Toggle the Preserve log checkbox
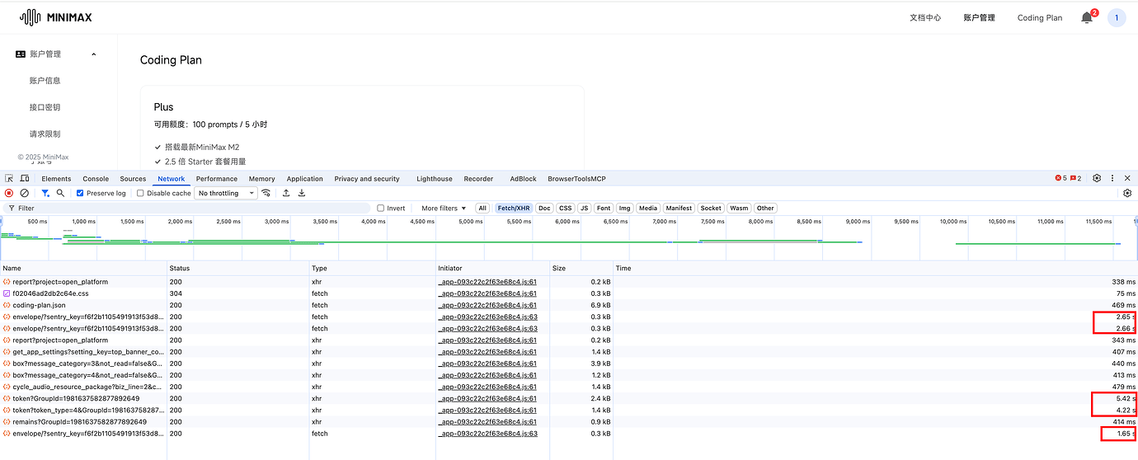Screen dimensions: 1138x460 tap(80, 193)
